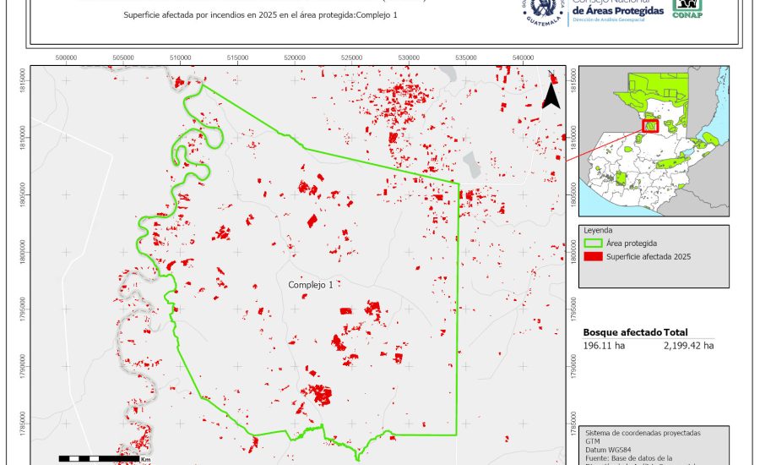760x465 pixels.
Task: Click the 196.11 ha forest value
Action: pos(602,345)
